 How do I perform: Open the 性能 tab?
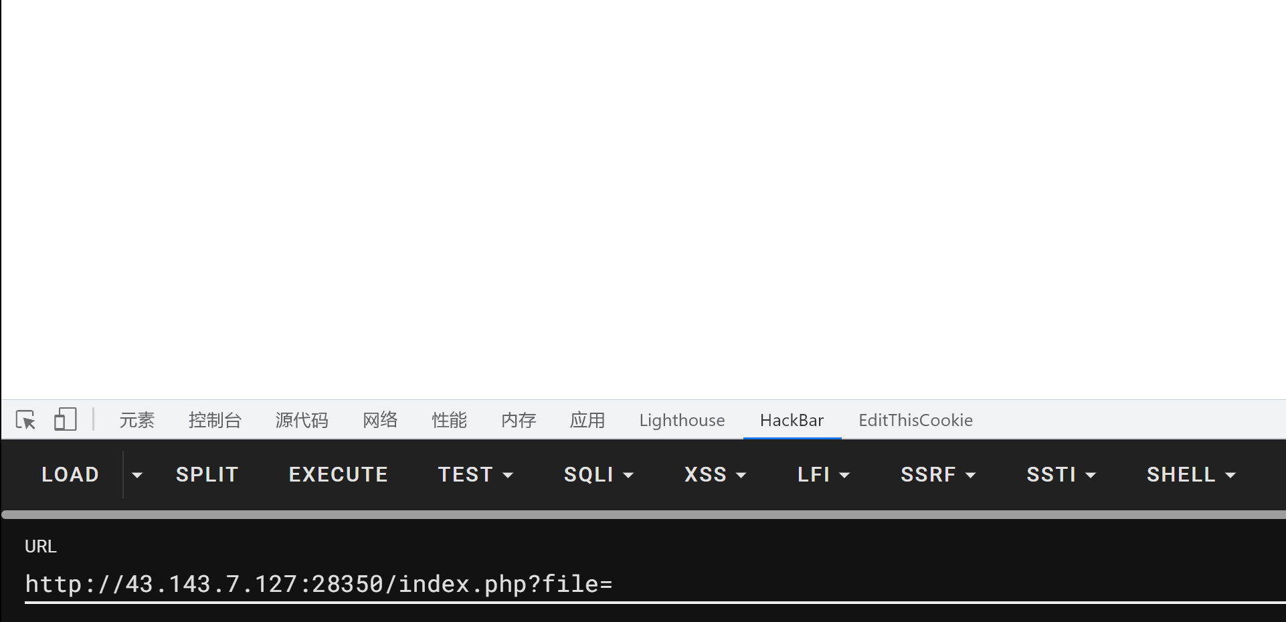point(449,420)
